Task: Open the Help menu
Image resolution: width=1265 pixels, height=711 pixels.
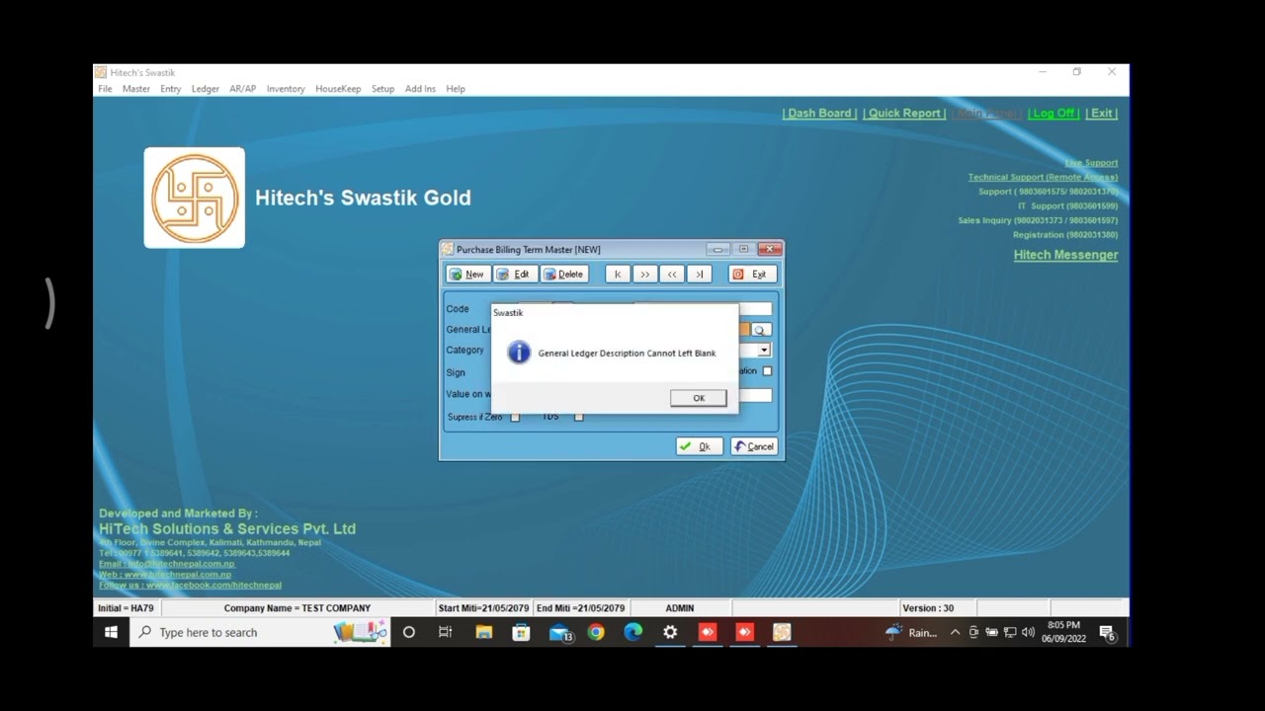Action: tap(456, 89)
